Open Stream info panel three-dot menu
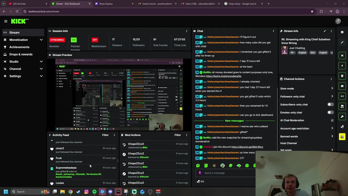The height and width of the screenshot is (196, 348). click(x=331, y=31)
